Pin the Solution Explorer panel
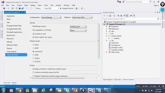This screenshot has width=165, height=93. 157,12
